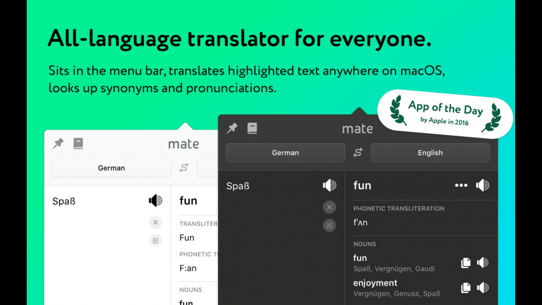Click the App of the Day badge
The image size is (542, 305).
pyautogui.click(x=445, y=114)
